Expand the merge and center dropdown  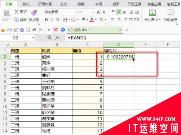coord(160,20)
